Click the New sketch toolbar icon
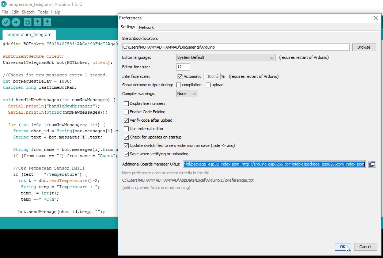The height and width of the screenshot is (258, 383). coord(27,22)
